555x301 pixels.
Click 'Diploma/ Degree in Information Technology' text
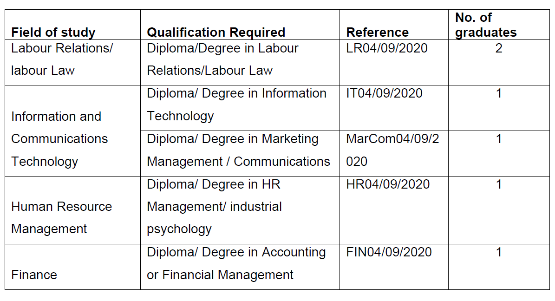(236, 105)
